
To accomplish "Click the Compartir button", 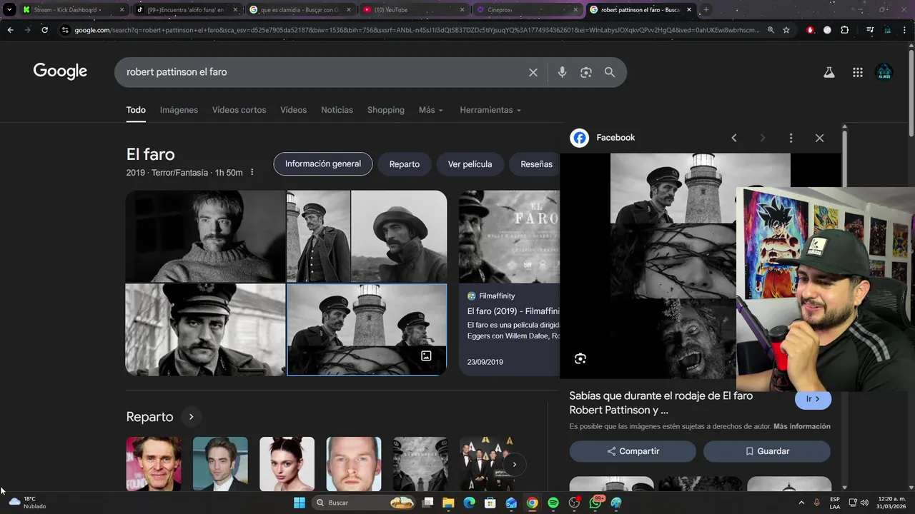I will pos(633,451).
